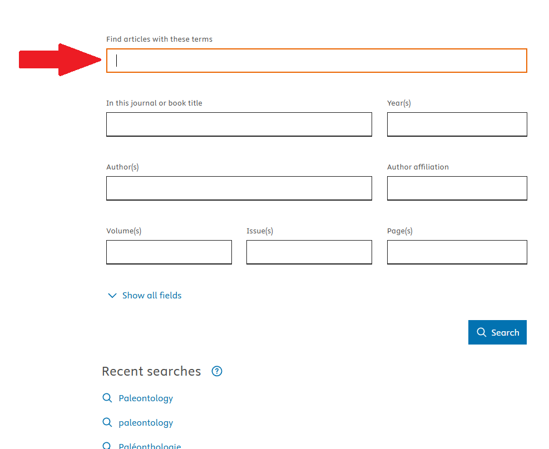Focus the Author affiliation input
Viewport: 549px width, 449px height.
tap(457, 188)
